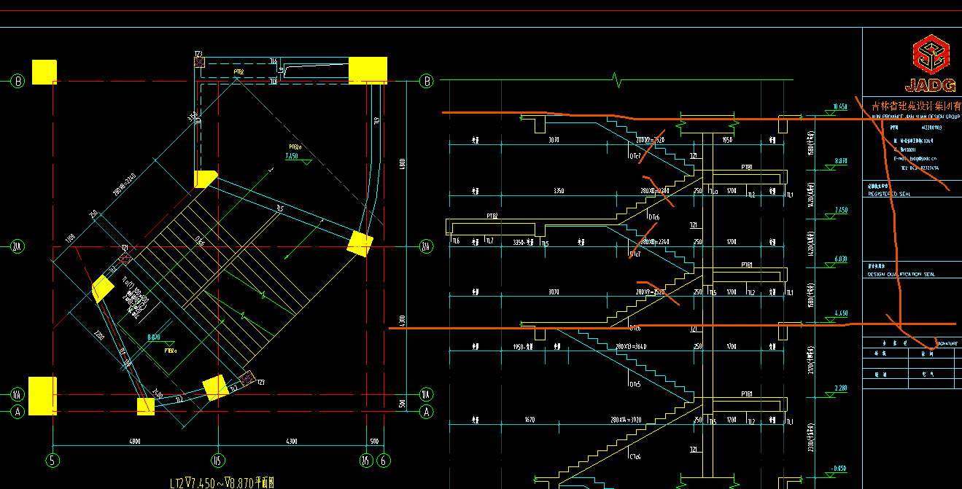Select the yellow column at grid 1/A and 5
962x489 pixels.
pos(42,396)
